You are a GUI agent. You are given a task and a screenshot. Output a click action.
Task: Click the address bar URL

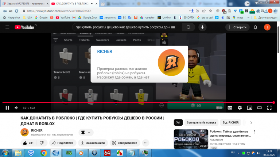point(59,11)
